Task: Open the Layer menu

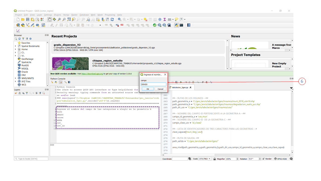Action: [39, 15]
